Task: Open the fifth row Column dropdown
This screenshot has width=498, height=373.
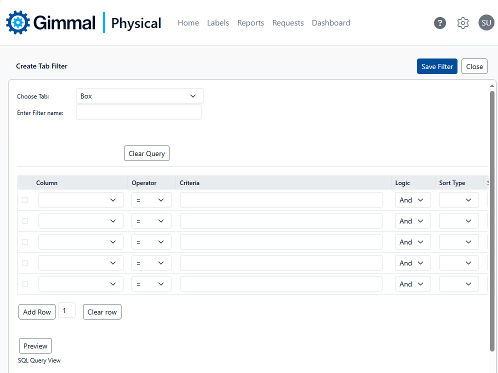Action: (81, 283)
